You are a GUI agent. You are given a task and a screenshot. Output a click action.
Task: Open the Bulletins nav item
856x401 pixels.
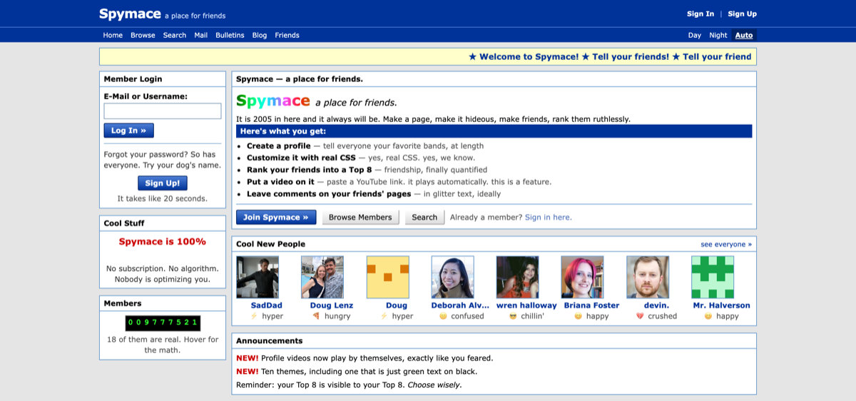point(230,35)
